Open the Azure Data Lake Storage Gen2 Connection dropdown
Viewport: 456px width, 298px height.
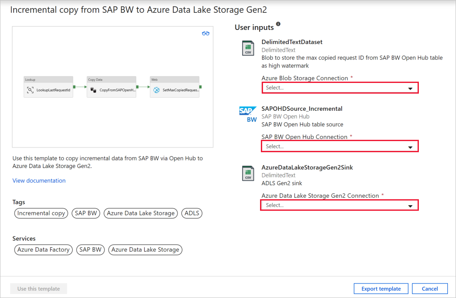(339, 205)
